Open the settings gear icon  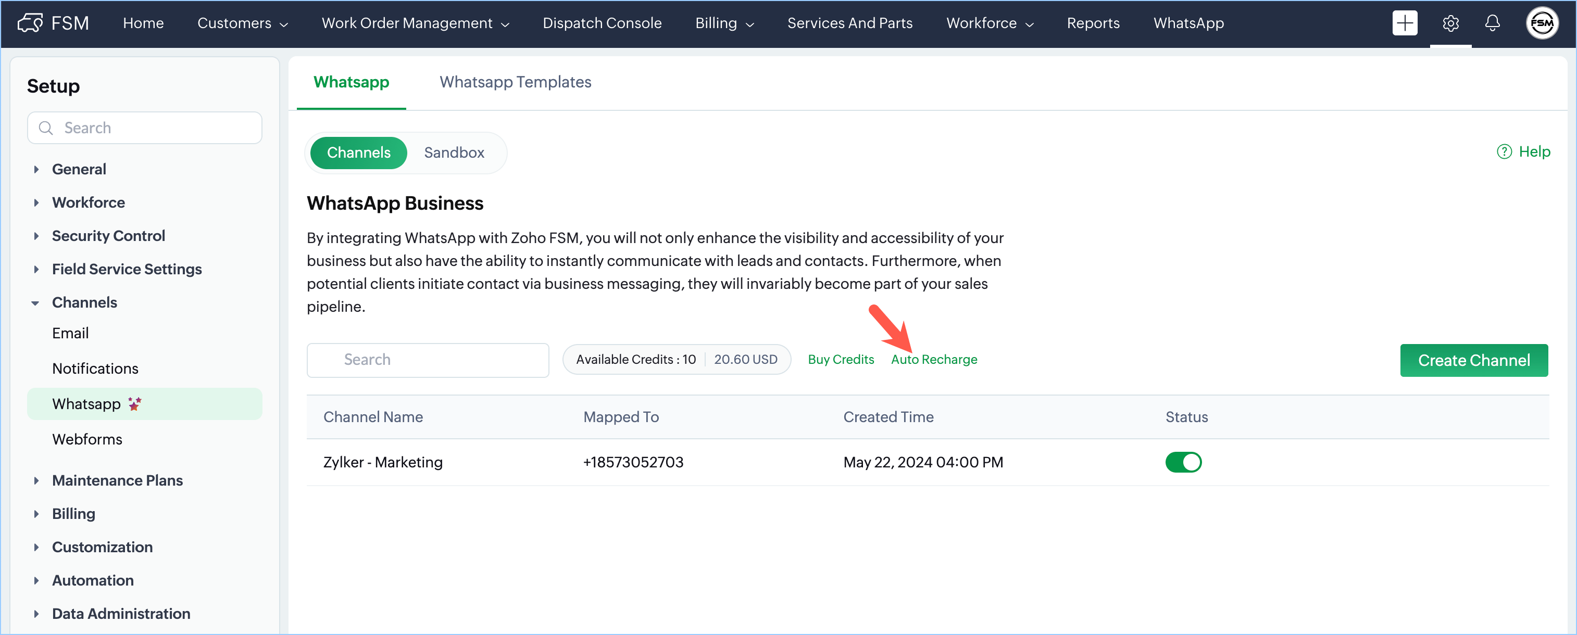tap(1450, 23)
